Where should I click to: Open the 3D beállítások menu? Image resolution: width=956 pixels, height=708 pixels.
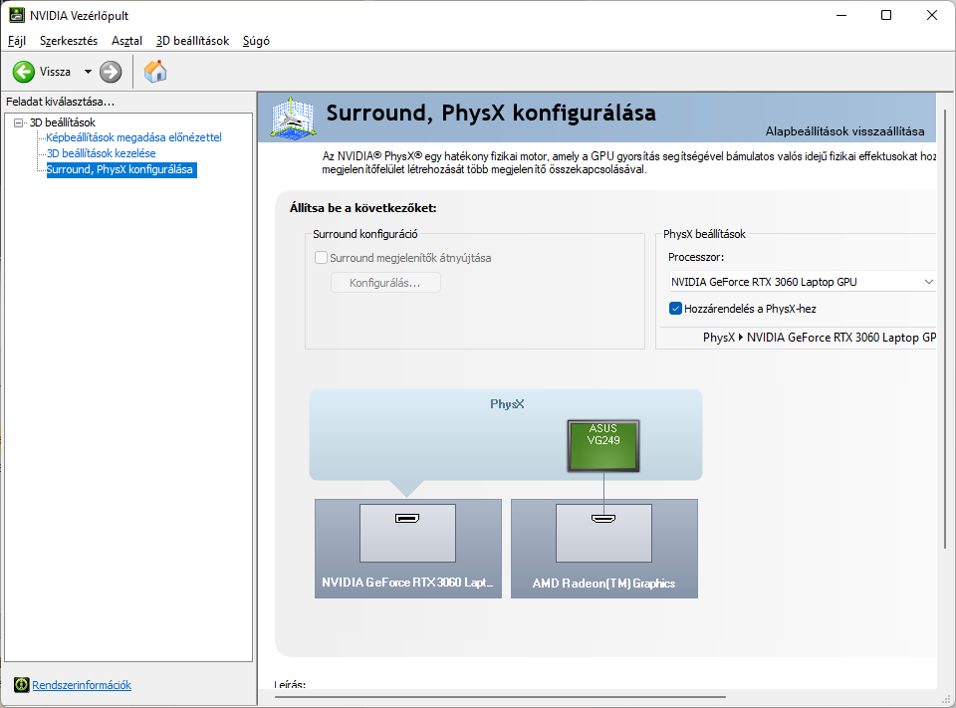(x=192, y=41)
